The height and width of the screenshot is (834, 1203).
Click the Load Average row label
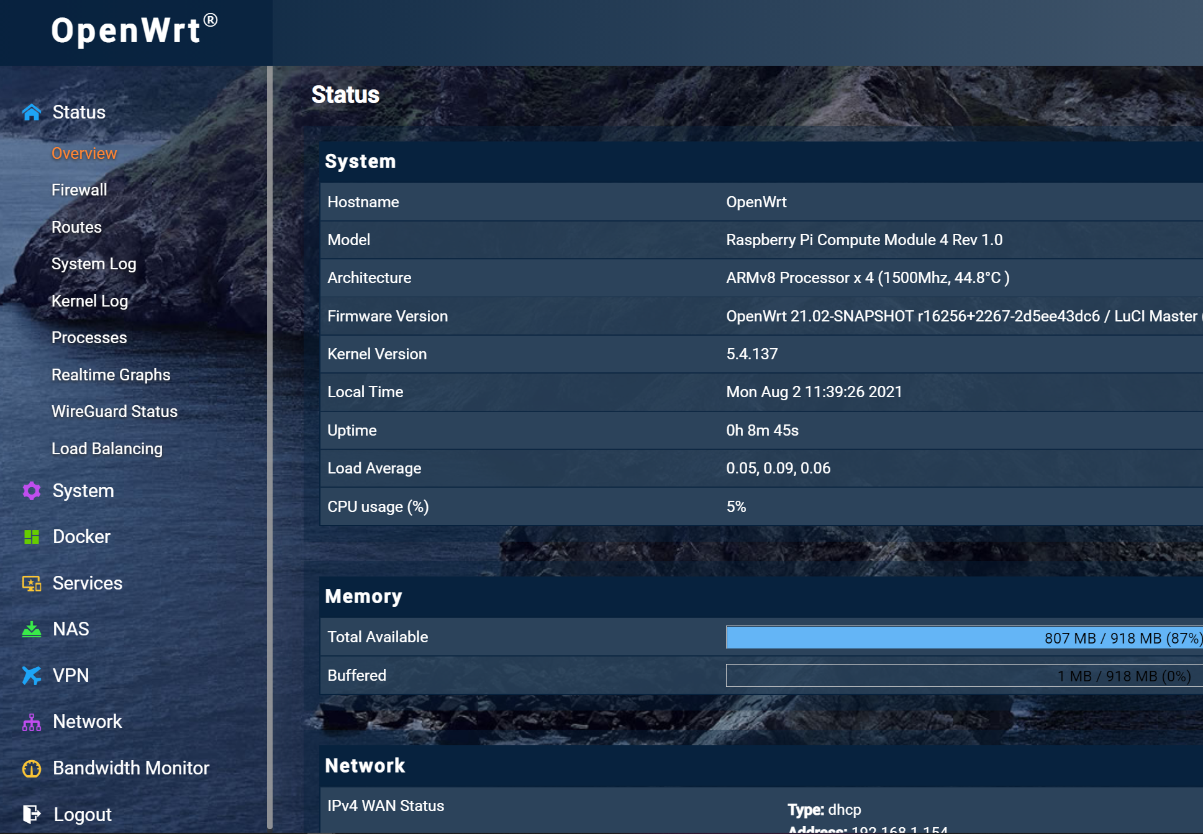[x=374, y=469]
